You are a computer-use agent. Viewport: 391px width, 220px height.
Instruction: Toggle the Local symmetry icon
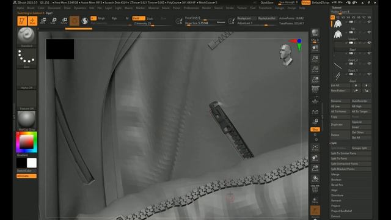(x=315, y=111)
